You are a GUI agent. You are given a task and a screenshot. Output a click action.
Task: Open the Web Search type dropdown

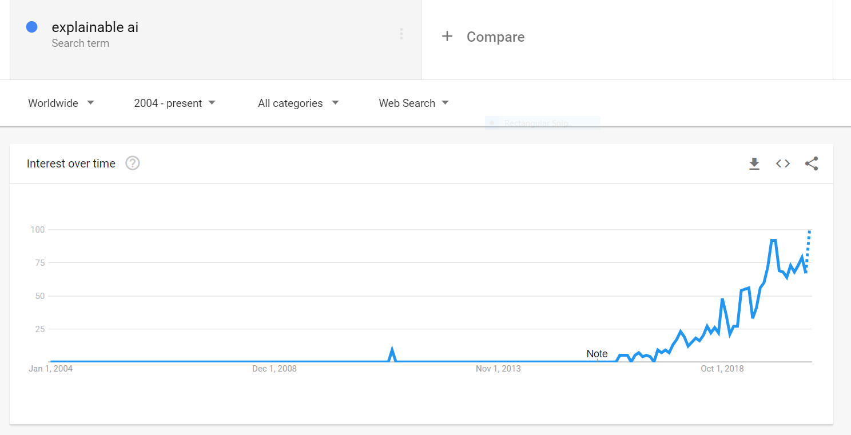coord(413,103)
